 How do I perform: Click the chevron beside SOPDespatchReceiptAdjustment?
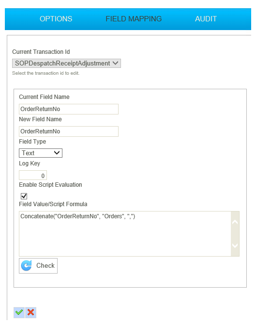[x=115, y=63]
